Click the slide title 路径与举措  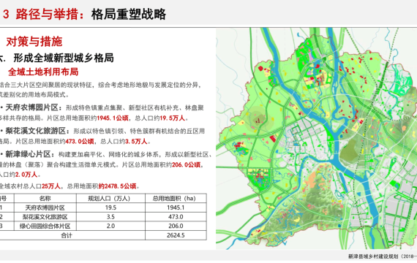[x=47, y=15]
